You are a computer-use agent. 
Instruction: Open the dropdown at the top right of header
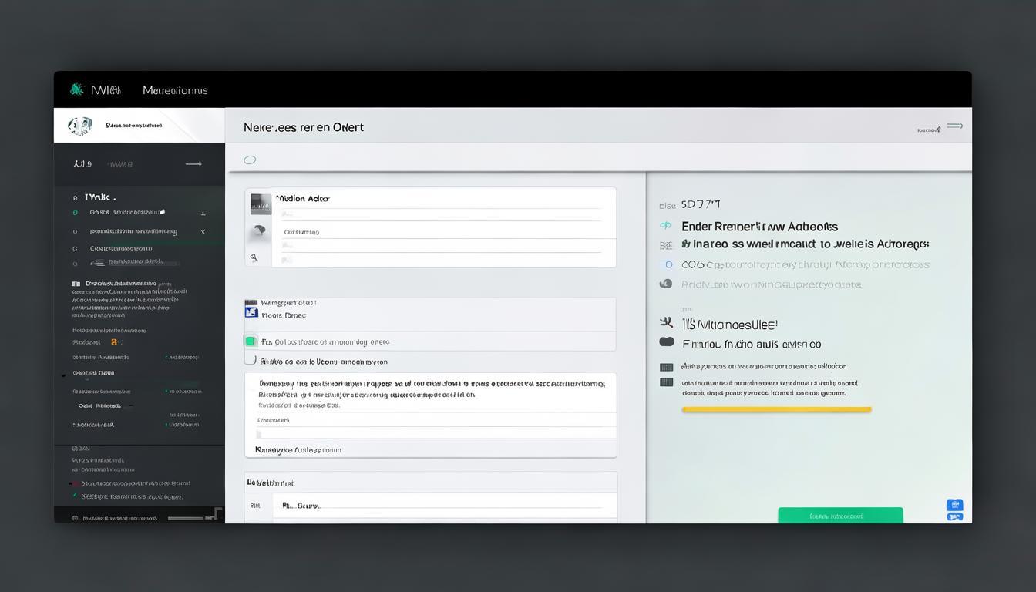coord(954,126)
